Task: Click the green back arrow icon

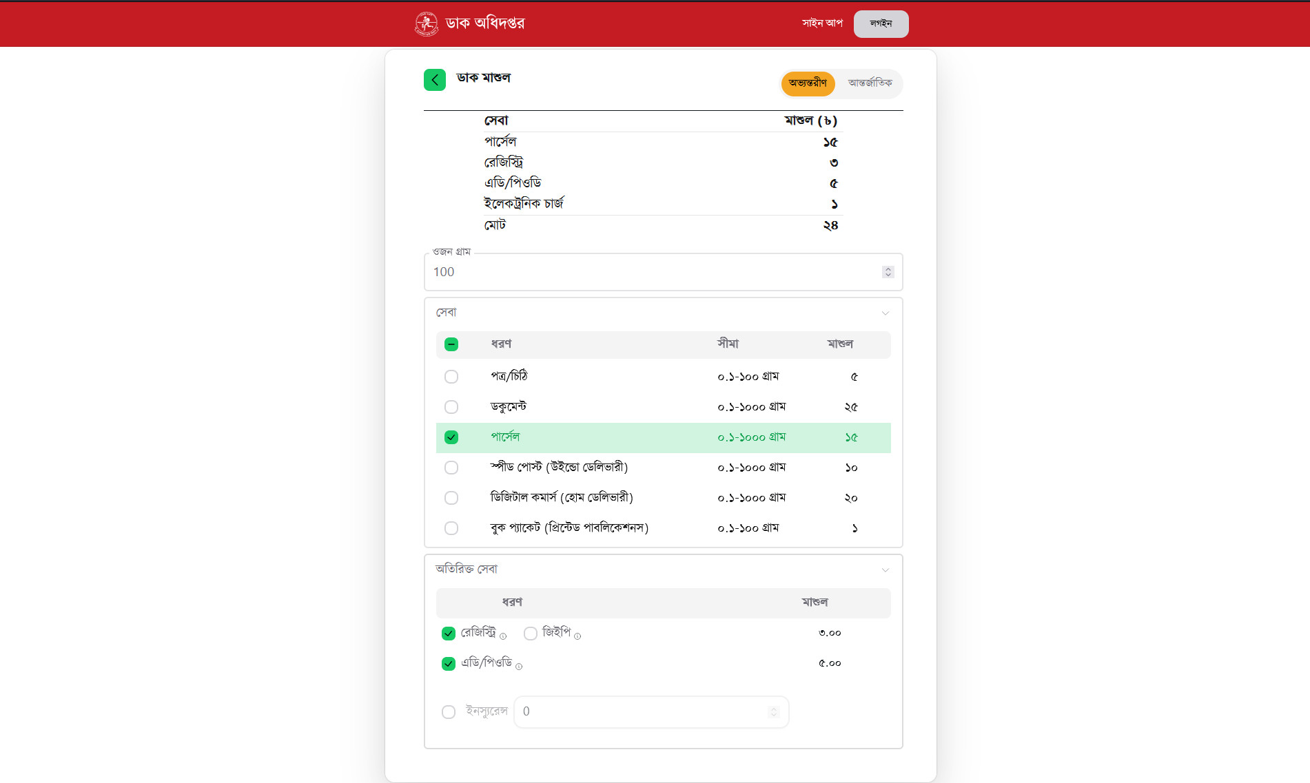Action: coord(434,80)
